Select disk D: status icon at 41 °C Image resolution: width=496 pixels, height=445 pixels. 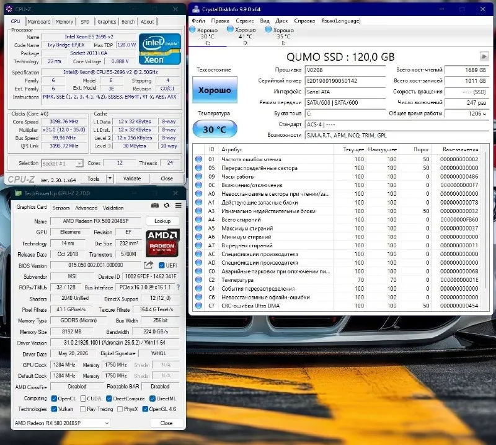pos(230,29)
